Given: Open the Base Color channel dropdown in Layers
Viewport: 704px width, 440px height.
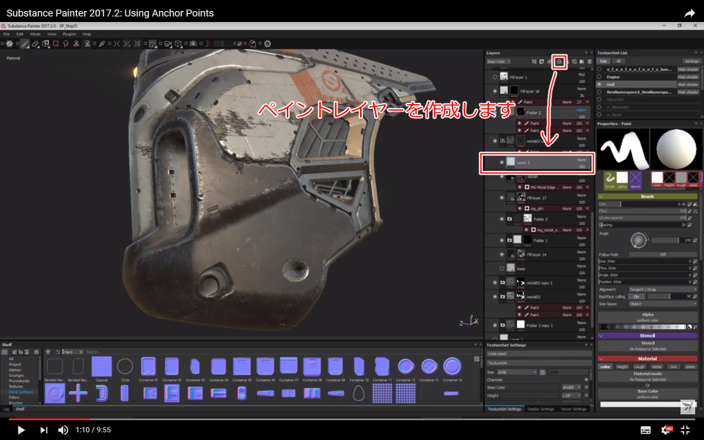Looking at the screenshot, I should coord(499,62).
